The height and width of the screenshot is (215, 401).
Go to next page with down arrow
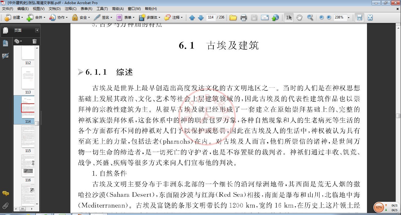point(201,18)
